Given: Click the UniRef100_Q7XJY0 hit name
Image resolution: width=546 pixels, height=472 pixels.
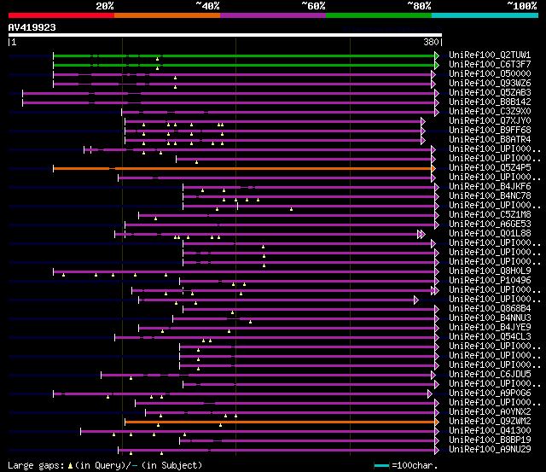Looking at the screenshot, I should point(490,121).
